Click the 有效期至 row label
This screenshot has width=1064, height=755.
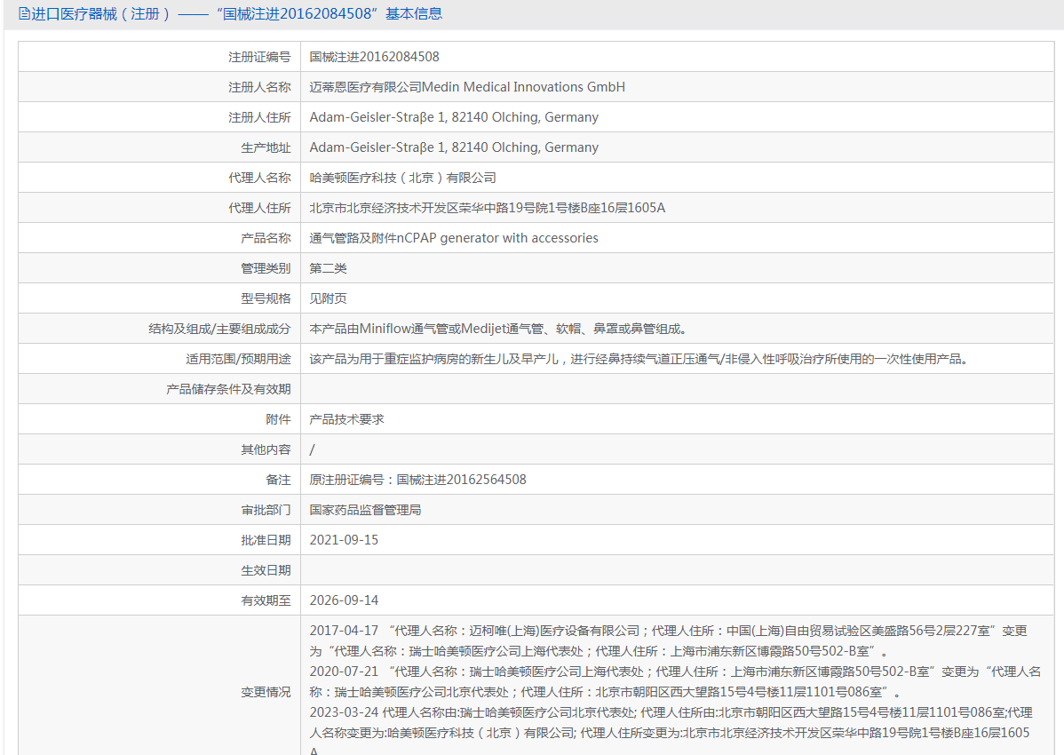point(266,600)
